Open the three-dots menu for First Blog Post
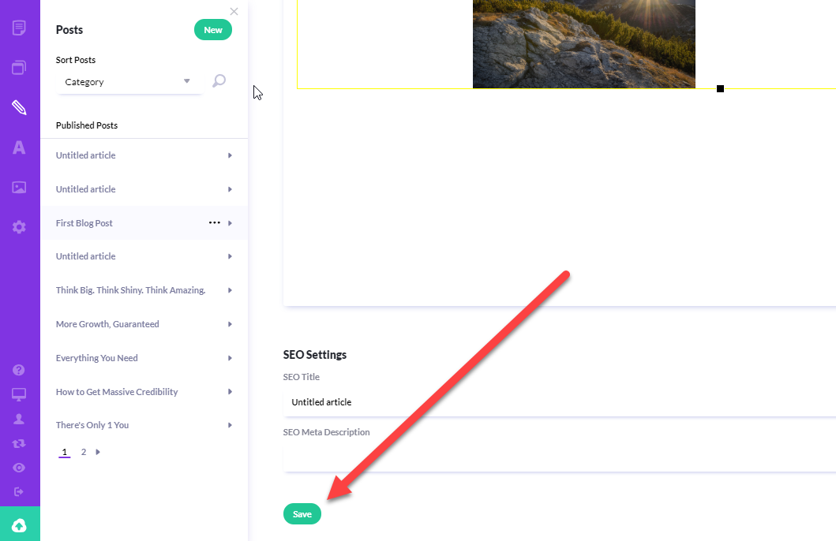Image resolution: width=836 pixels, height=541 pixels. click(215, 222)
